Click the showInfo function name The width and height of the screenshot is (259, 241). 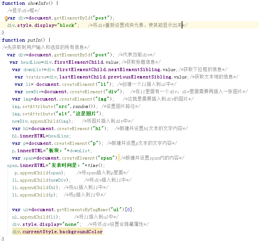38,3
